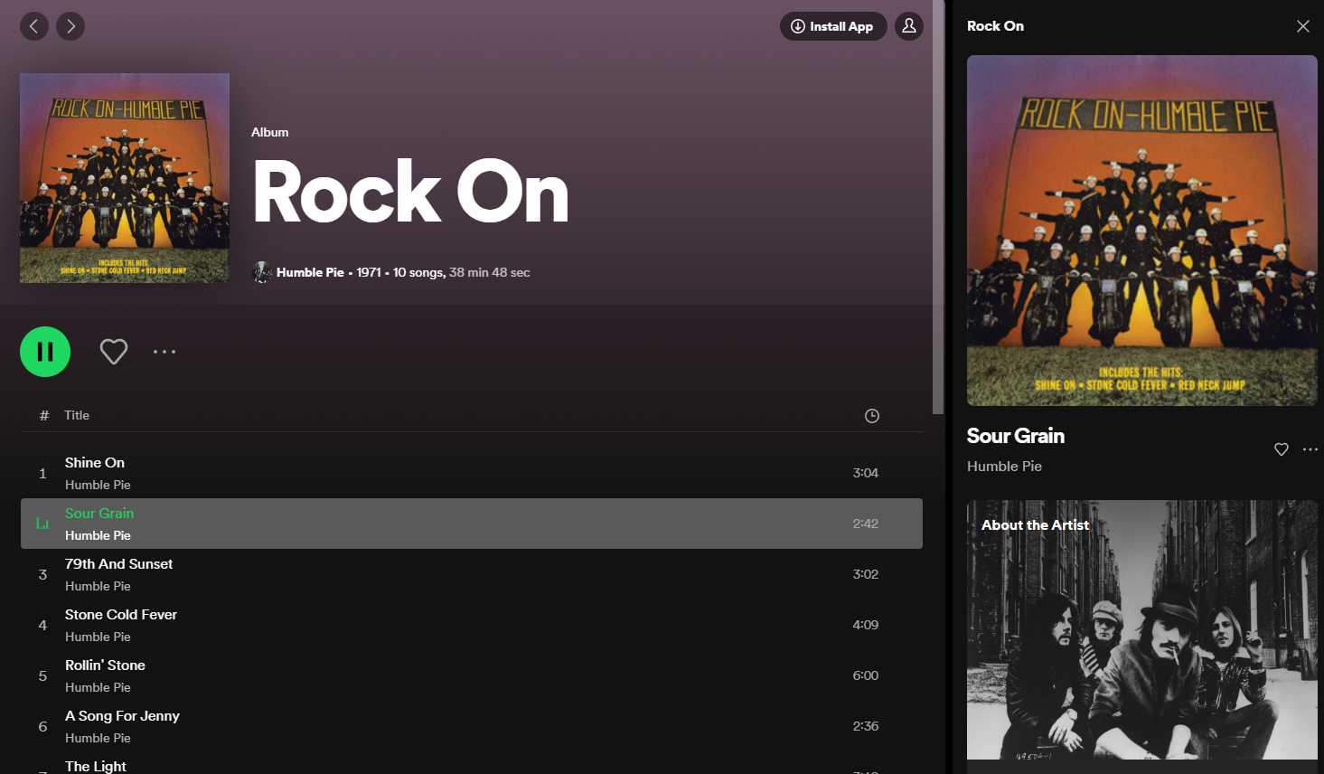The height and width of the screenshot is (774, 1324).
Task: Click Humble Pie artist avatar in header
Action: coord(262,272)
